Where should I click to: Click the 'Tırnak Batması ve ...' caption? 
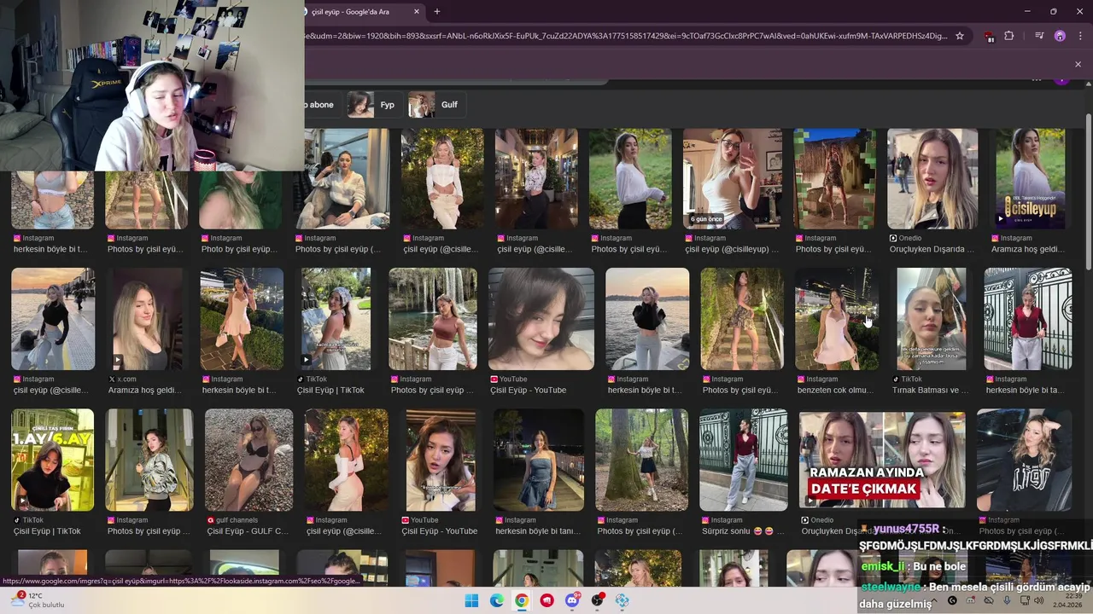pos(929,391)
